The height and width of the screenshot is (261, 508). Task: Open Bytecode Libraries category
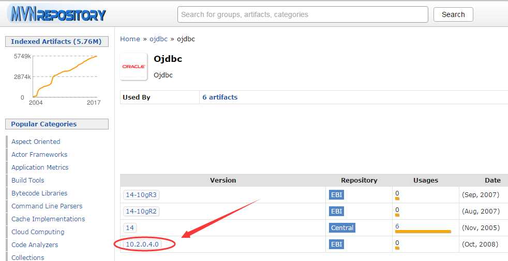[x=39, y=193]
